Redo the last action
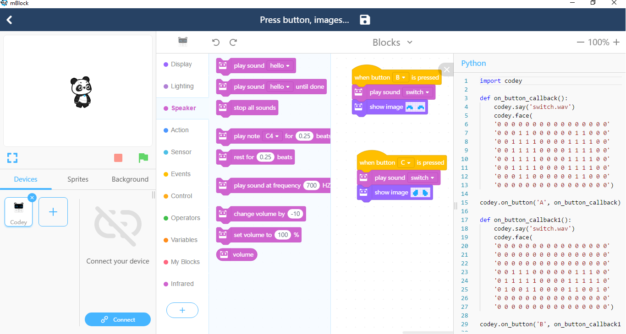This screenshot has height=334, width=626. point(233,42)
